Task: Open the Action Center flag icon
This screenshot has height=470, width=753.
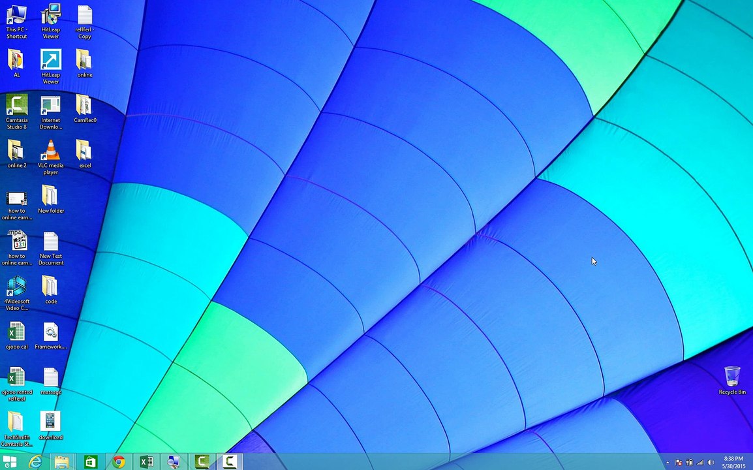Action: (679, 463)
